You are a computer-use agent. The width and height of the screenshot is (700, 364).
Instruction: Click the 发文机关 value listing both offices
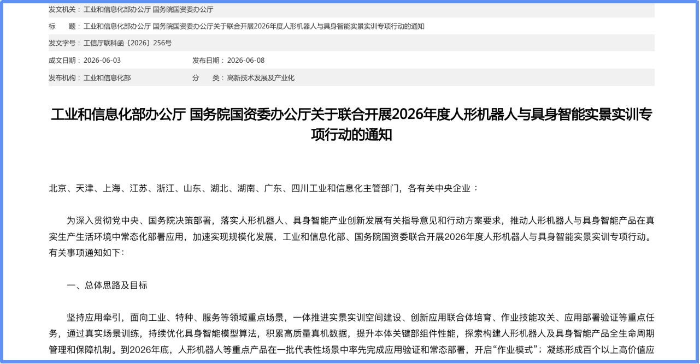(x=148, y=9)
